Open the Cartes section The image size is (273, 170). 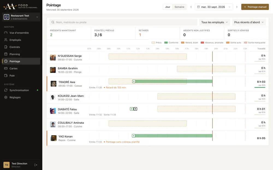(x=21, y=68)
